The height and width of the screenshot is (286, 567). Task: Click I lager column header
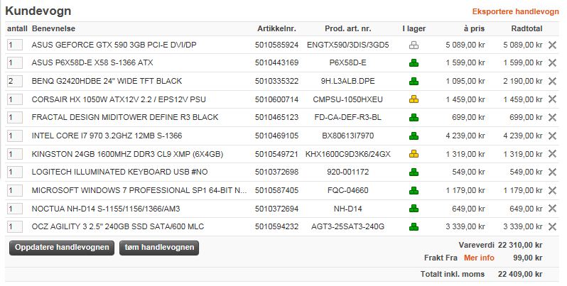414,28
